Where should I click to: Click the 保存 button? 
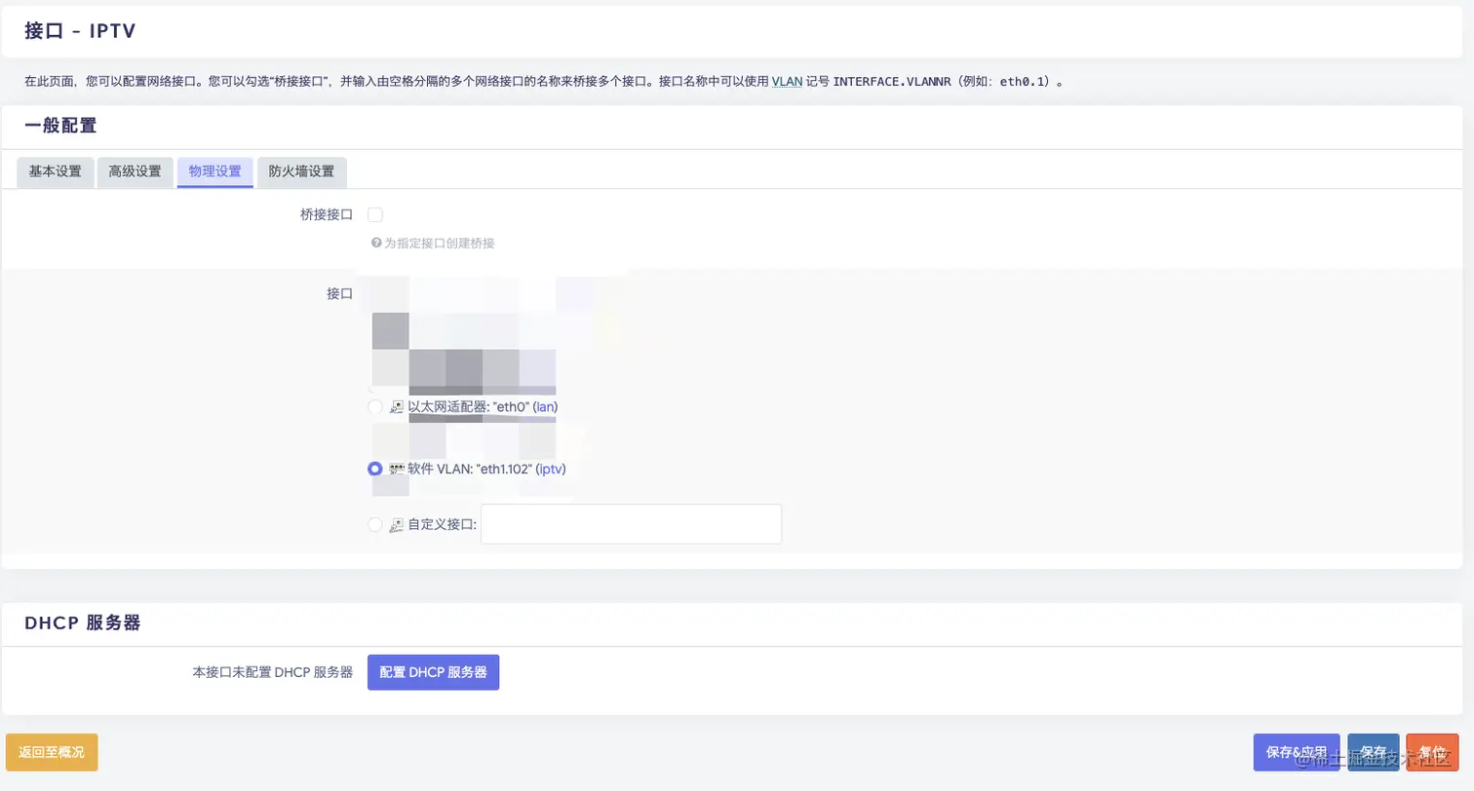pos(1374,752)
